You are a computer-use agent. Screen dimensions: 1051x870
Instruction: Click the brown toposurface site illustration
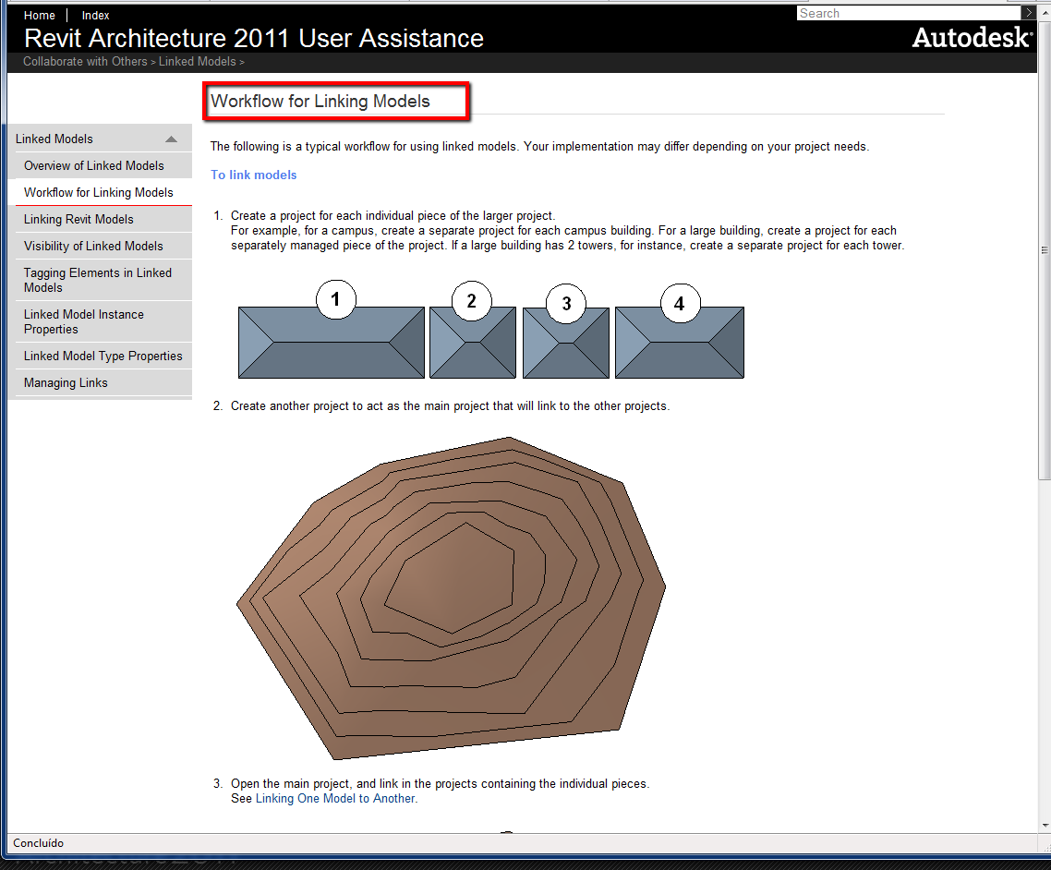point(451,598)
